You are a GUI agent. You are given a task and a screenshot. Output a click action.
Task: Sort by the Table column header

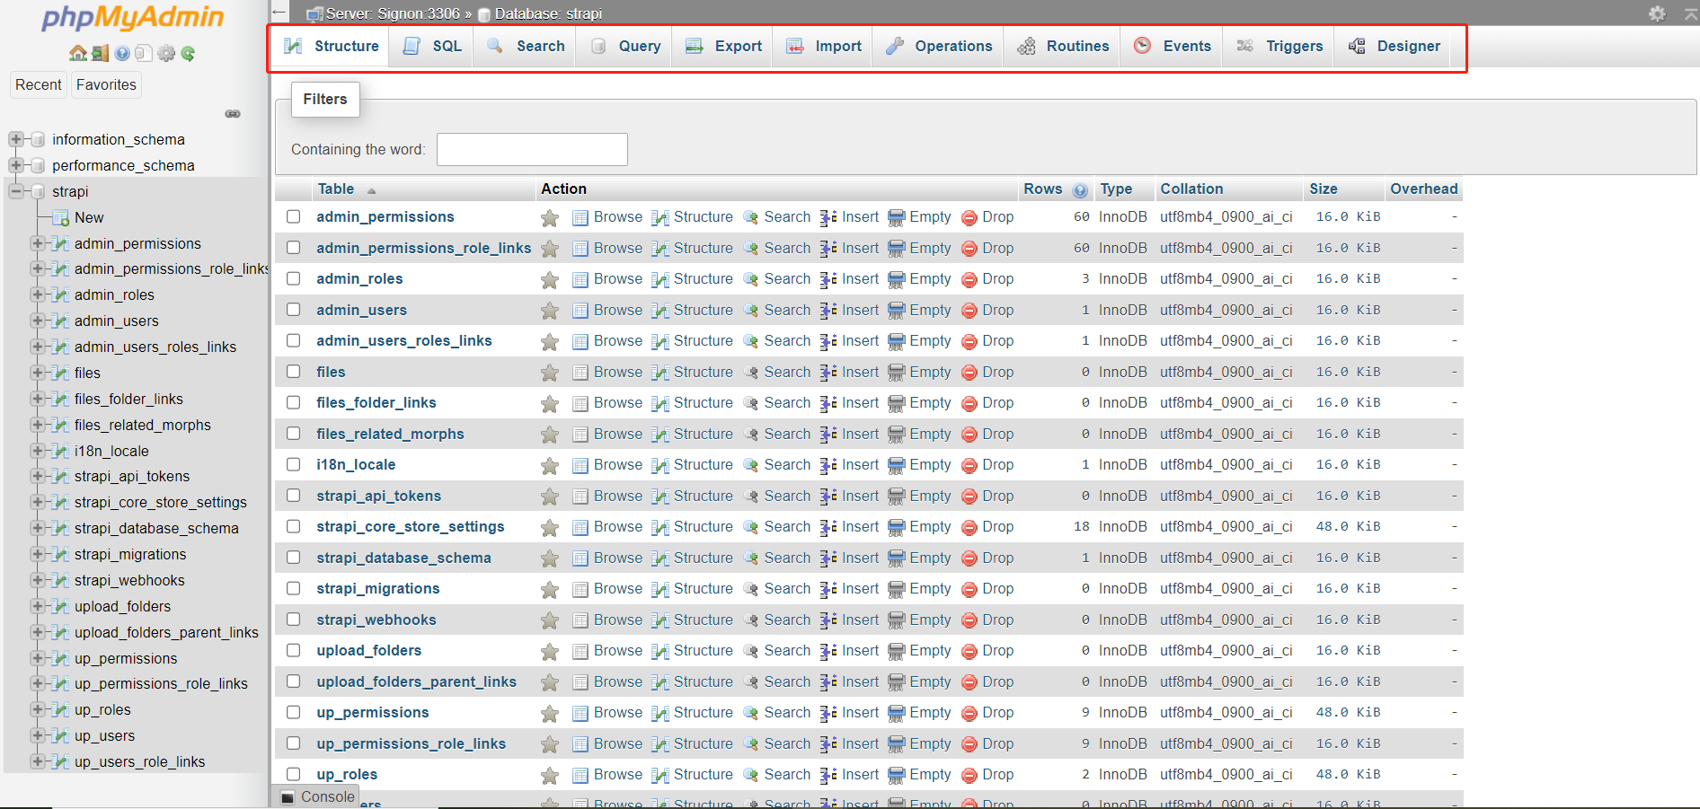click(336, 189)
